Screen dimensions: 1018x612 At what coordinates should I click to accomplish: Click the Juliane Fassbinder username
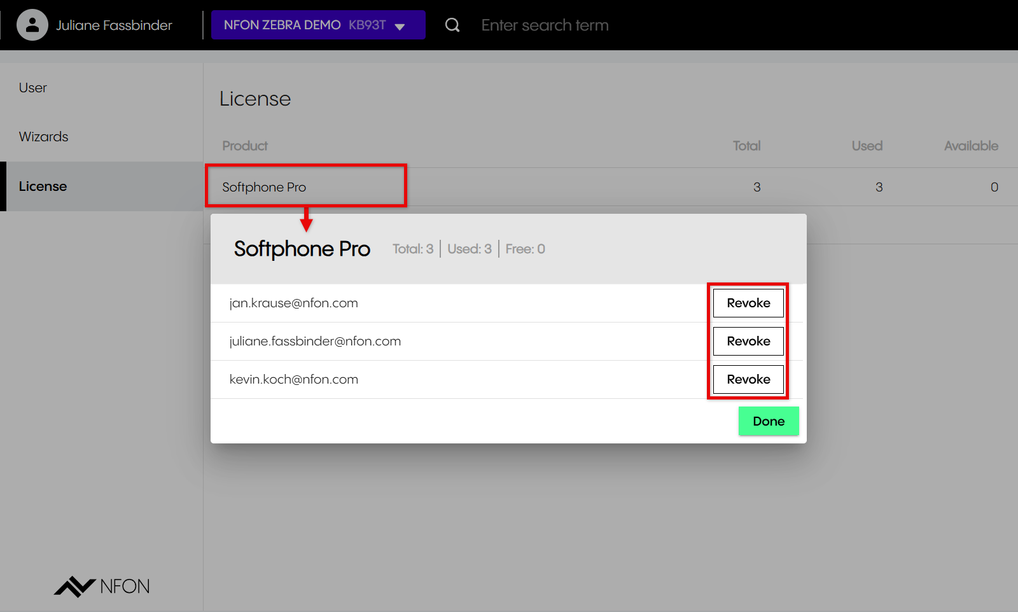coord(114,25)
